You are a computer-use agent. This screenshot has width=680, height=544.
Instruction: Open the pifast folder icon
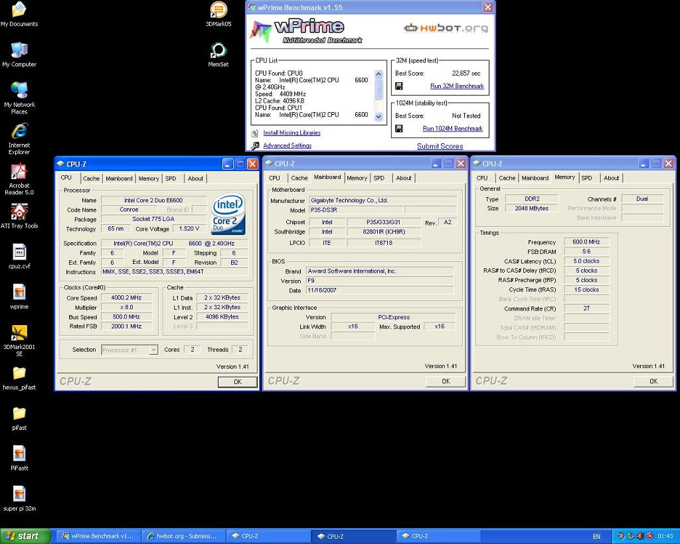[19, 419]
